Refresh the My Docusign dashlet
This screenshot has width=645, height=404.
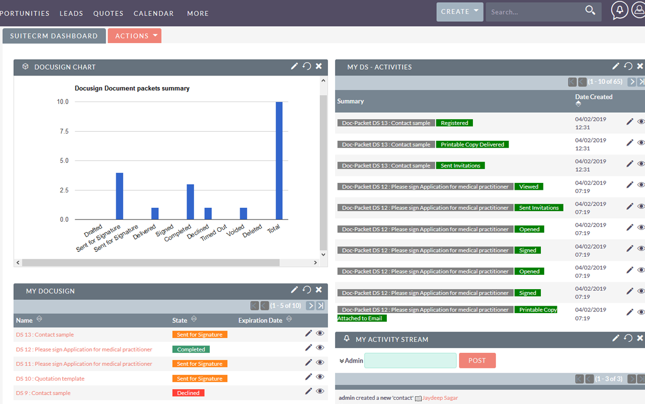pyautogui.click(x=307, y=290)
